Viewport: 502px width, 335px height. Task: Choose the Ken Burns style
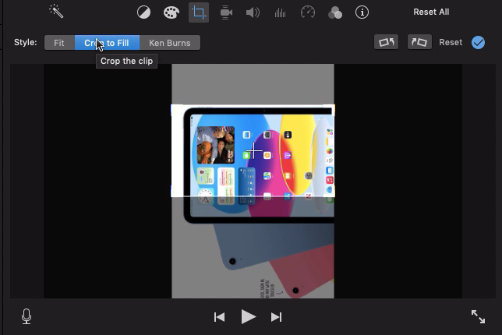coord(169,43)
